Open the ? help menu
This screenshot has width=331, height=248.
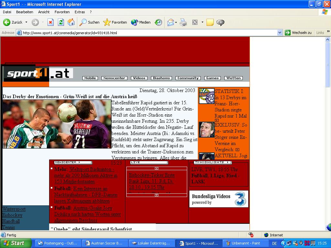click(91, 12)
